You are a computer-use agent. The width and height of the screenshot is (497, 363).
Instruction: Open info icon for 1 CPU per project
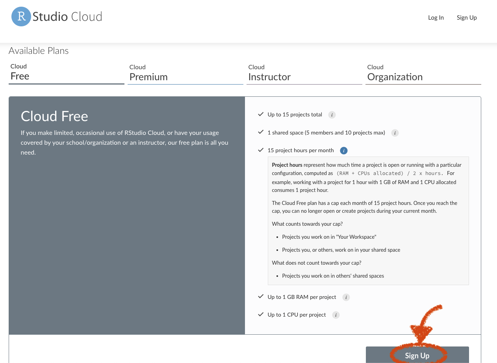coord(336,315)
